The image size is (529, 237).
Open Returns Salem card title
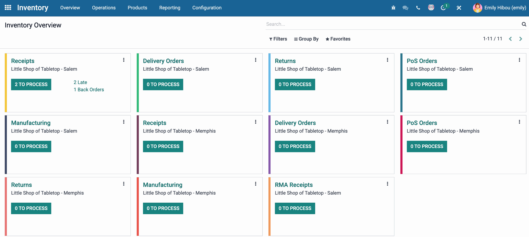pos(285,61)
